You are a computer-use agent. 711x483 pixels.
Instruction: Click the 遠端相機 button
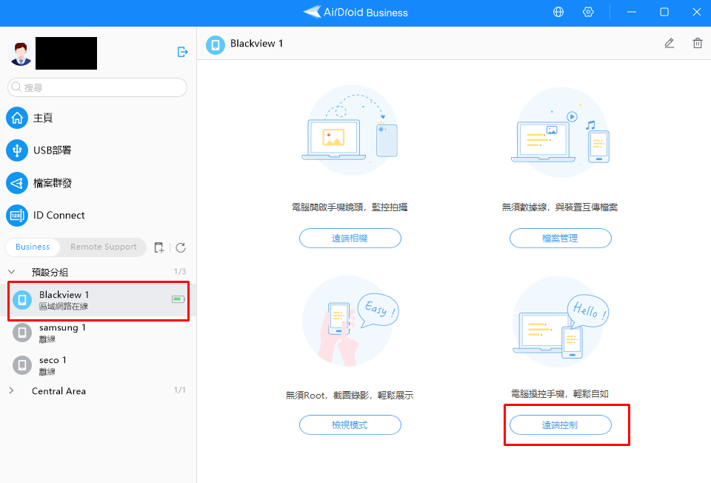[350, 238]
